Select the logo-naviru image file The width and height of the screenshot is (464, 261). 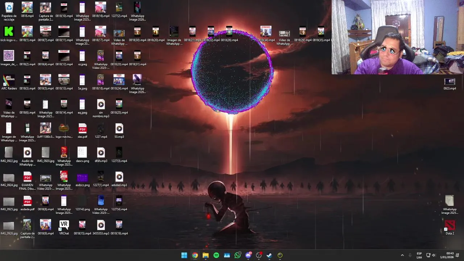[64, 130]
